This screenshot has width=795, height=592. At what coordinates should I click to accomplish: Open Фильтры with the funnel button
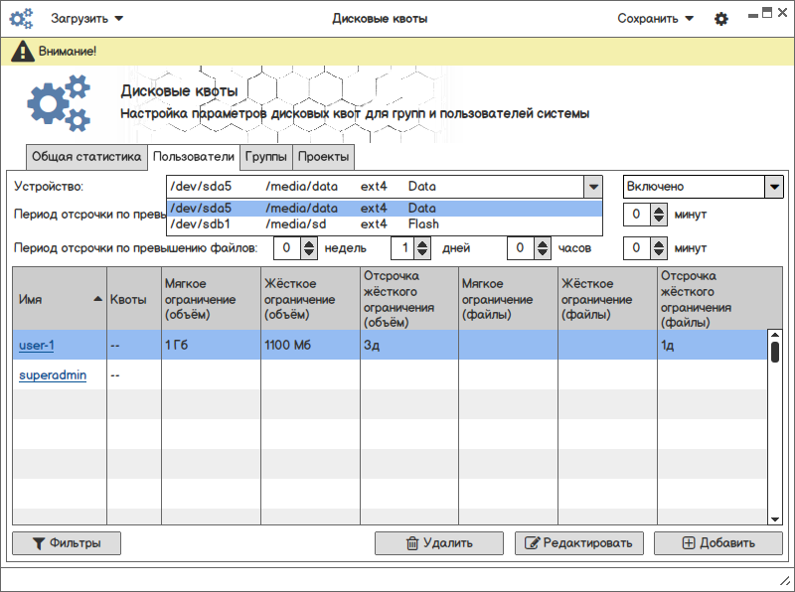tap(67, 543)
